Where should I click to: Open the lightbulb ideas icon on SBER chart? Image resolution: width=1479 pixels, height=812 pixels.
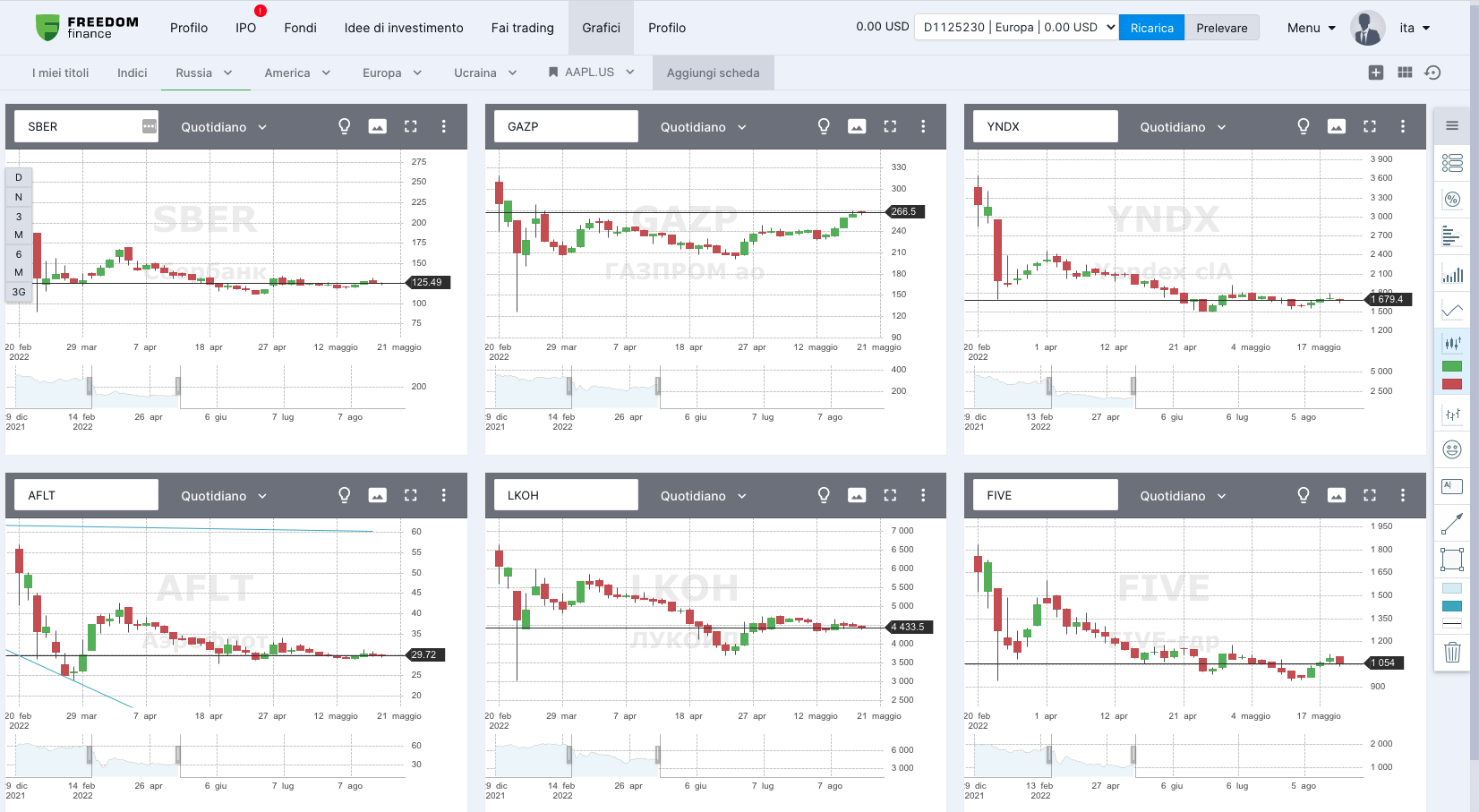[344, 126]
